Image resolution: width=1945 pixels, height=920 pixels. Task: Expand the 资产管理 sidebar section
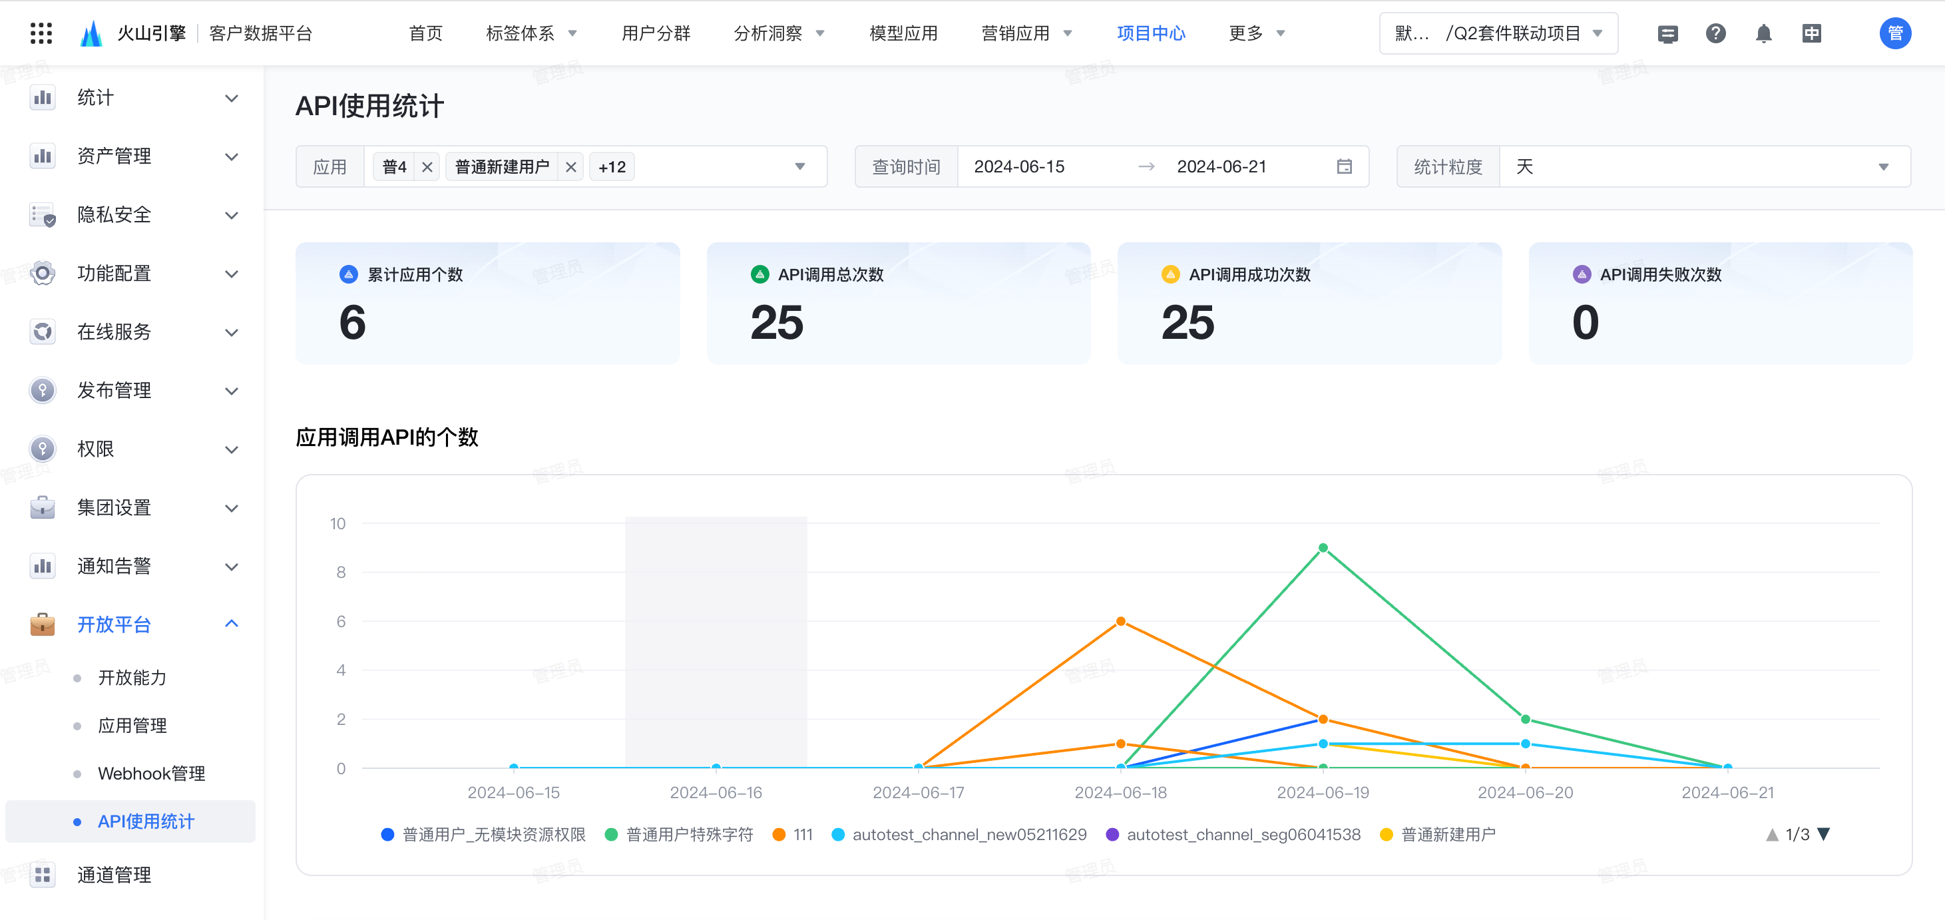[232, 156]
